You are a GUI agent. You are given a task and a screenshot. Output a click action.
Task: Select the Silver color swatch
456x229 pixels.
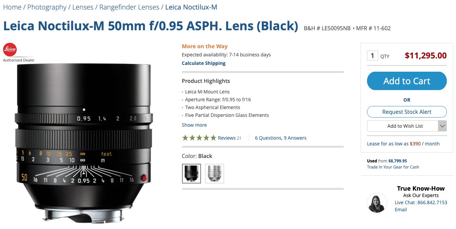(x=215, y=174)
